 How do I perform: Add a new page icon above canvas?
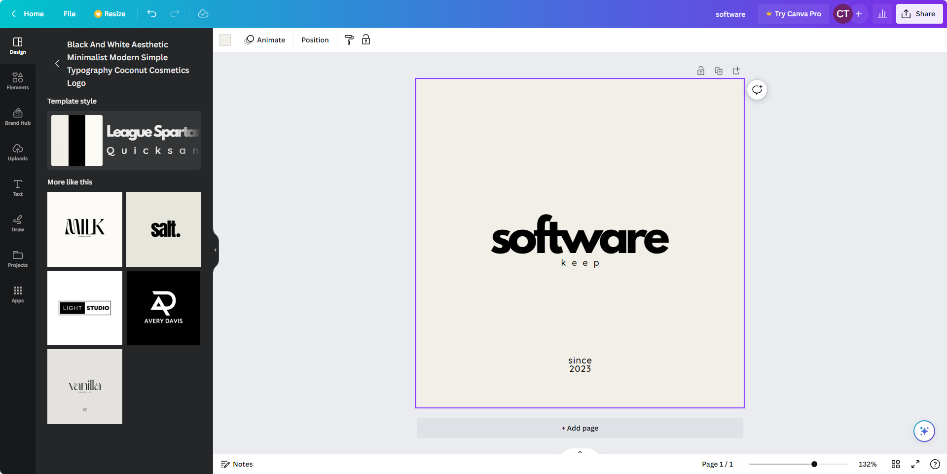coord(736,71)
